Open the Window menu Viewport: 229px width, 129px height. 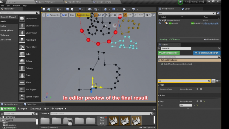pyautogui.click(x=16, y=6)
